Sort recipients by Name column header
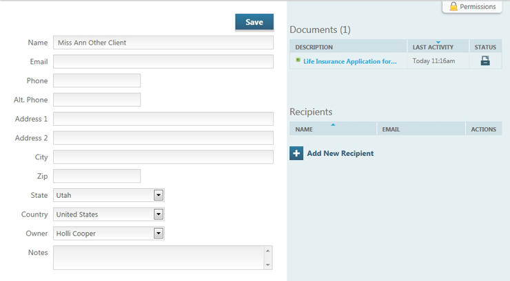This screenshot has height=281, width=510. (x=304, y=129)
